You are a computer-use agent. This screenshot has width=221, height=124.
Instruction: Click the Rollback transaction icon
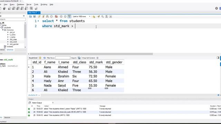point(65,17)
